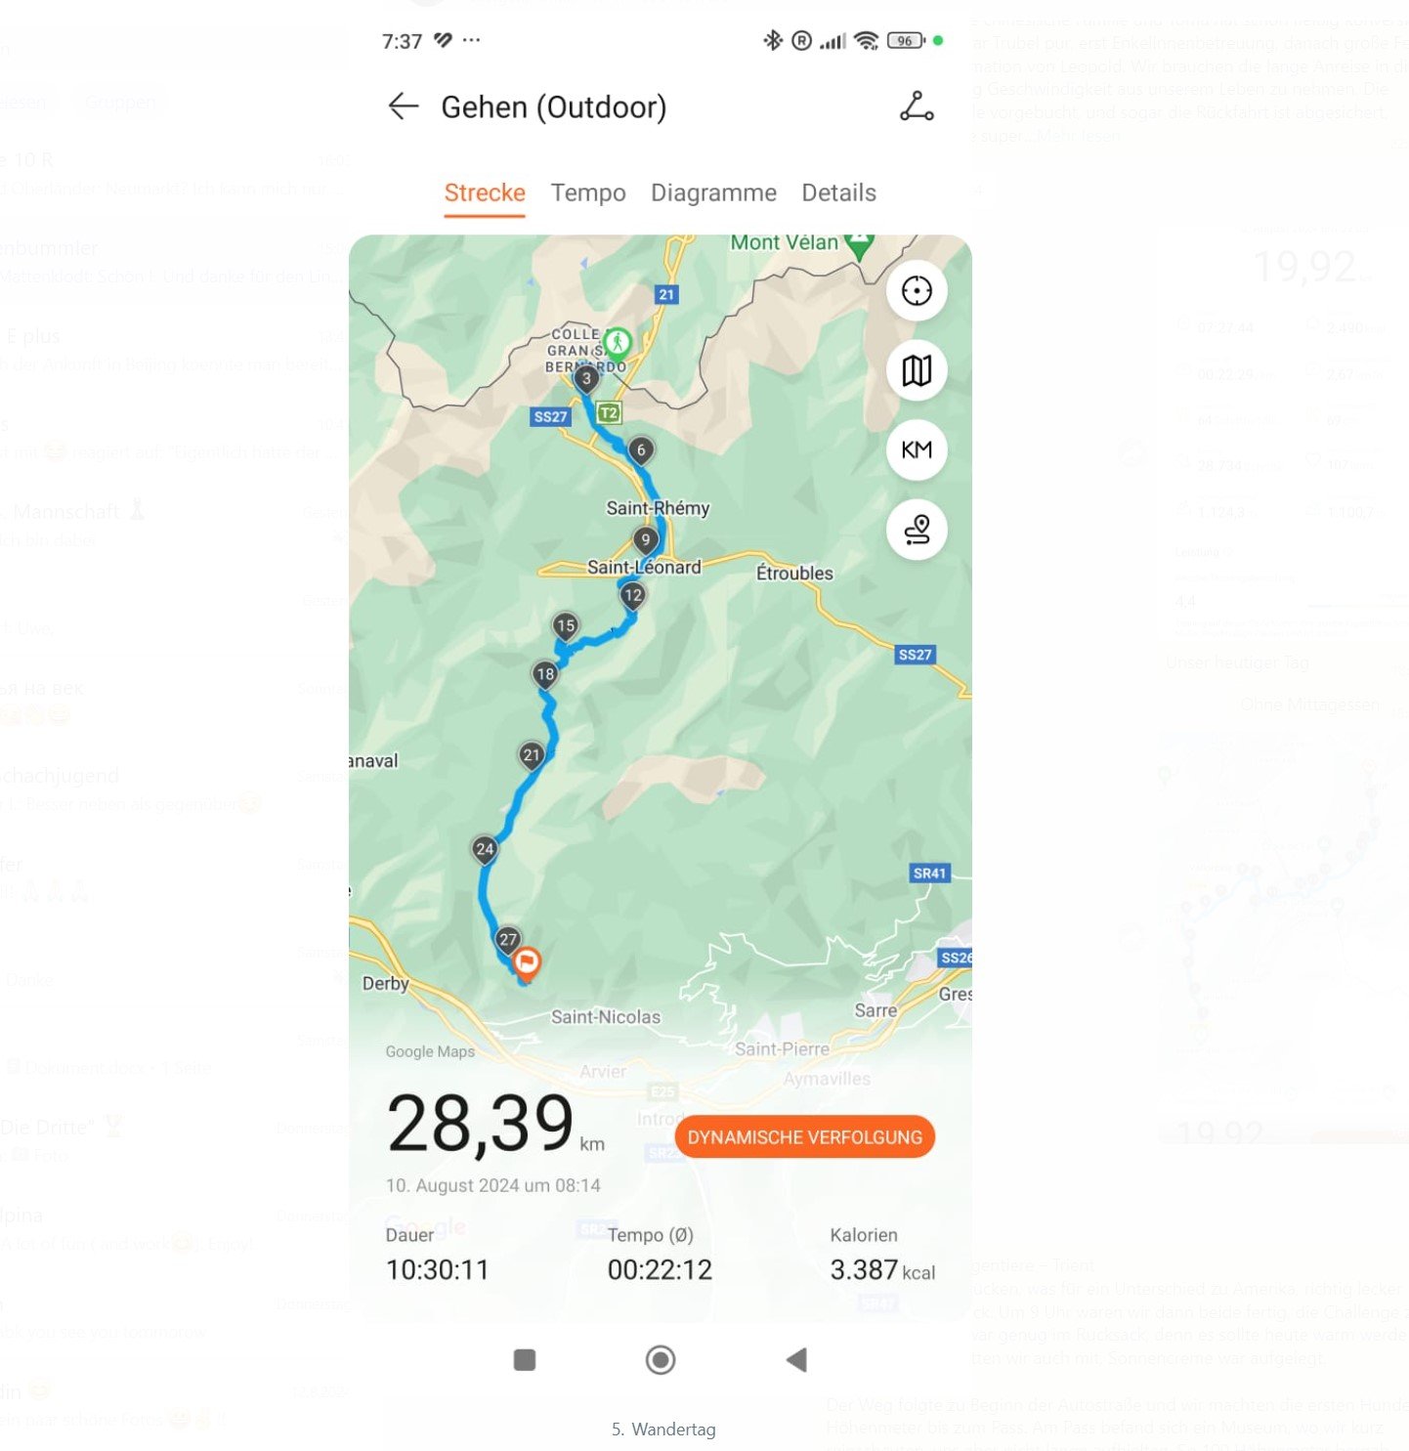Select kilometer marker 24 on the route
The height and width of the screenshot is (1451, 1409).
pos(485,850)
